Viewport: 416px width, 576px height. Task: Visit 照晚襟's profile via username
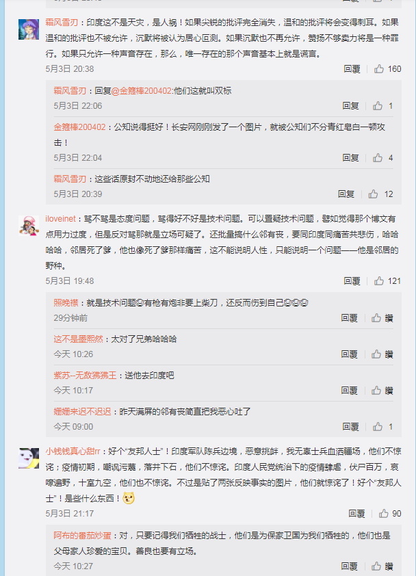tap(66, 302)
